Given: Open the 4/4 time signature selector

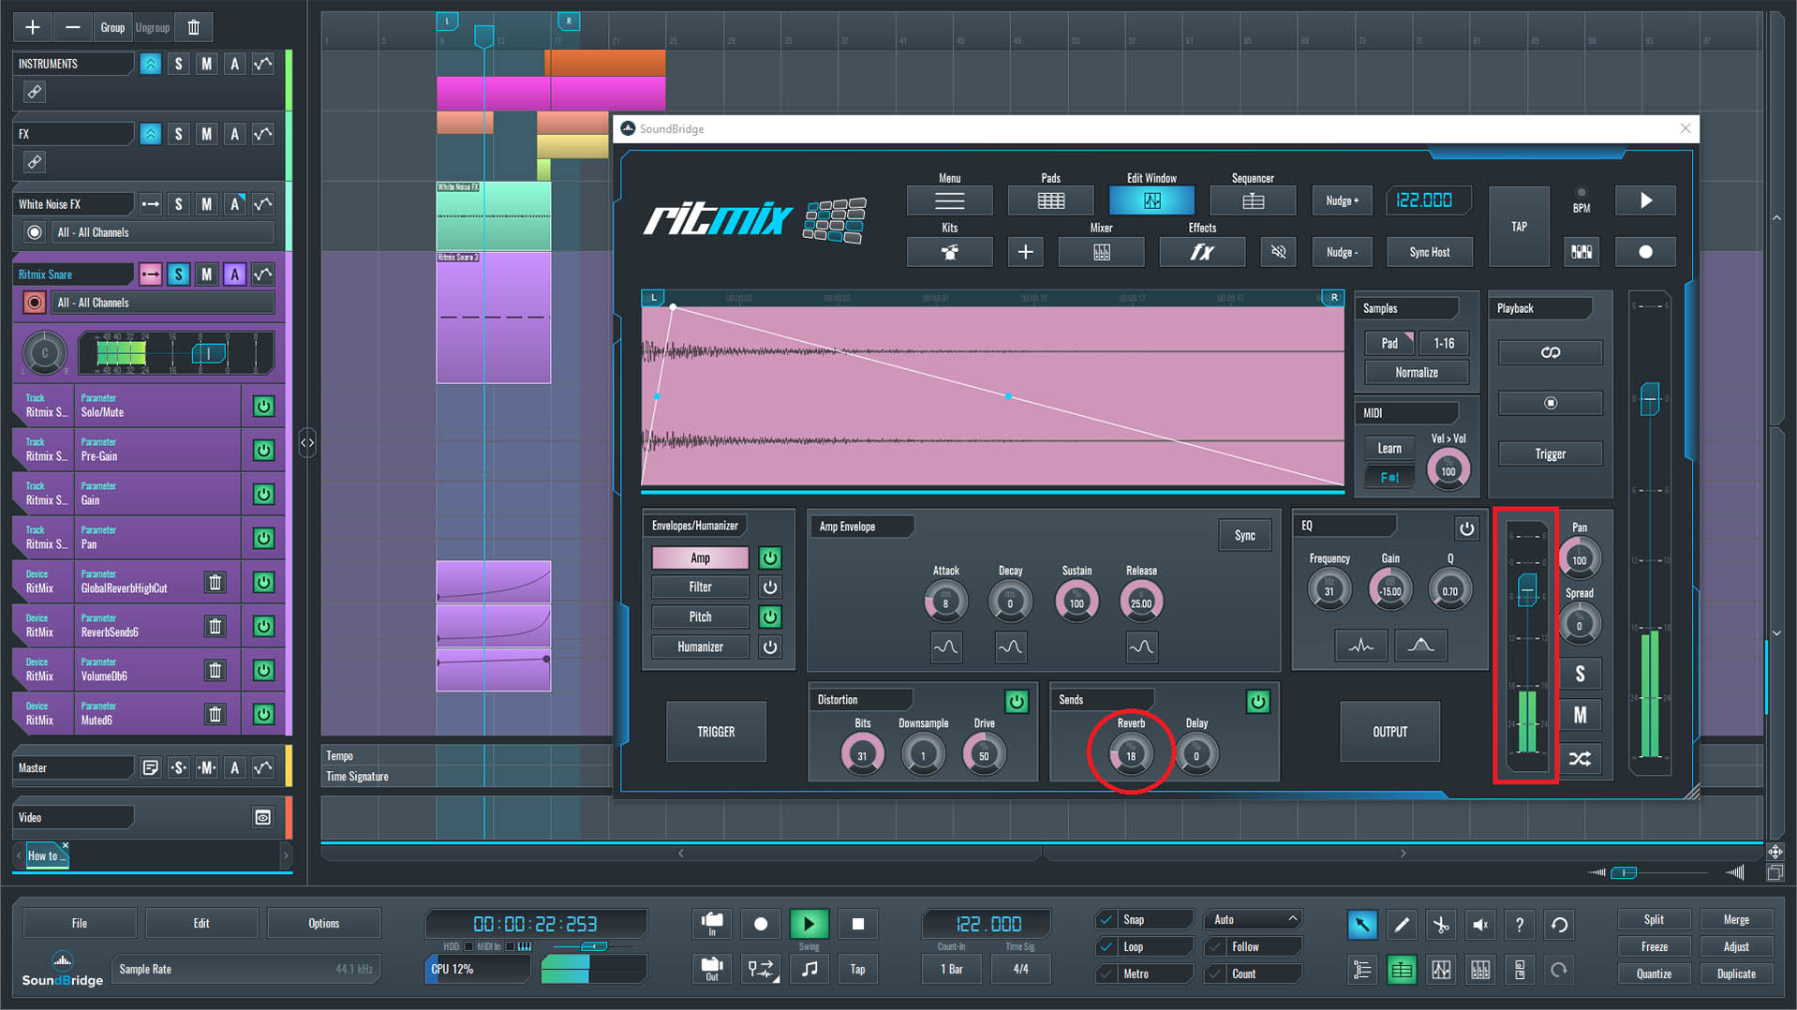Looking at the screenshot, I should click(x=1020, y=970).
